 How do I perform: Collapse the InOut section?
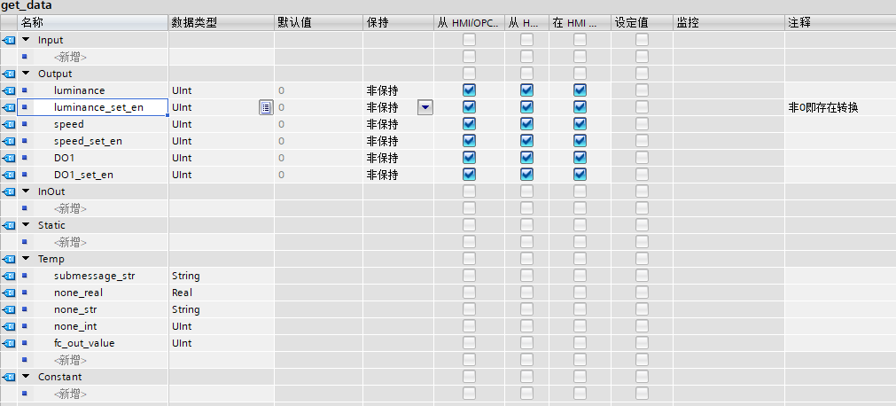point(26,191)
